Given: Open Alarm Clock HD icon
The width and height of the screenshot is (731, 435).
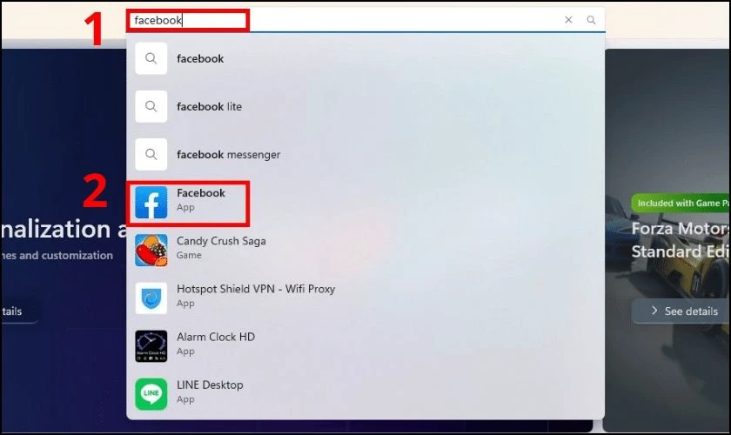Looking at the screenshot, I should 151,346.
